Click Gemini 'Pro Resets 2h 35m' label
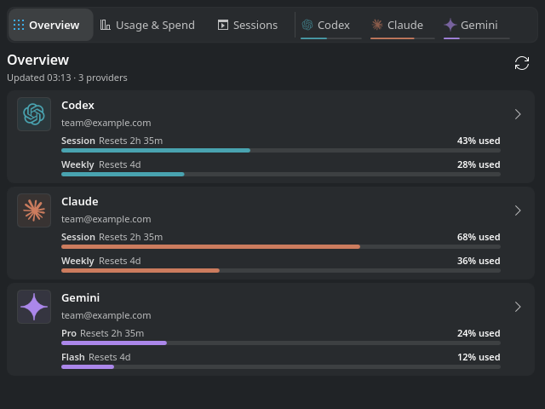Viewport: 545px width, 409px height. pos(102,333)
